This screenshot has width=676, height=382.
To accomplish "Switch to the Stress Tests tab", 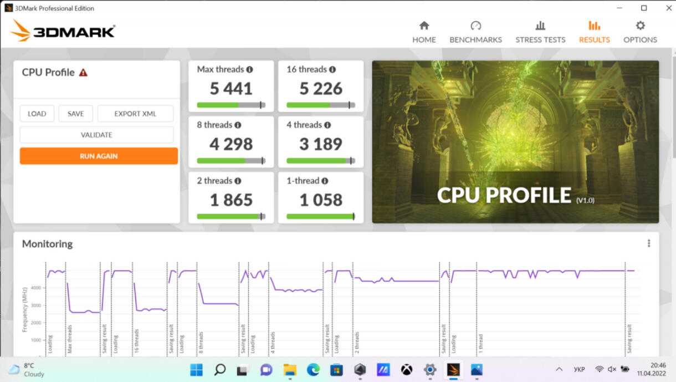I will pyautogui.click(x=540, y=32).
